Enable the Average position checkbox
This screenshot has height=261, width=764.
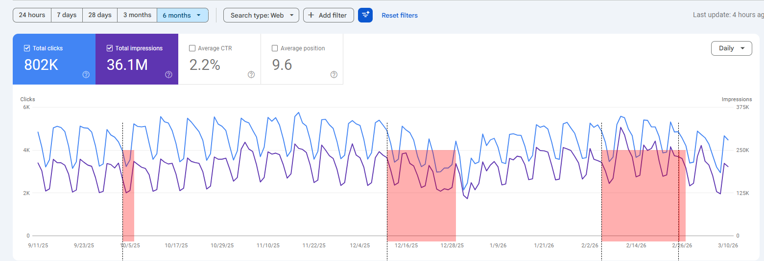point(275,48)
